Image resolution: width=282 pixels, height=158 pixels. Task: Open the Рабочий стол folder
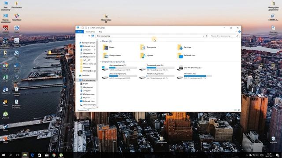pos(186,56)
